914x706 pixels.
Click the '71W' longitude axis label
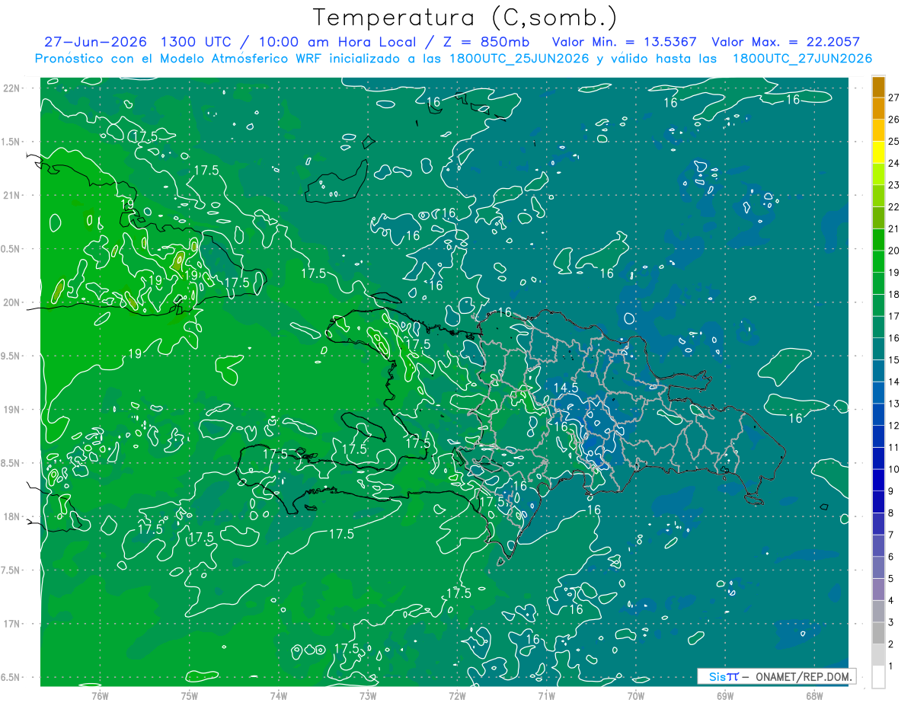[546, 696]
